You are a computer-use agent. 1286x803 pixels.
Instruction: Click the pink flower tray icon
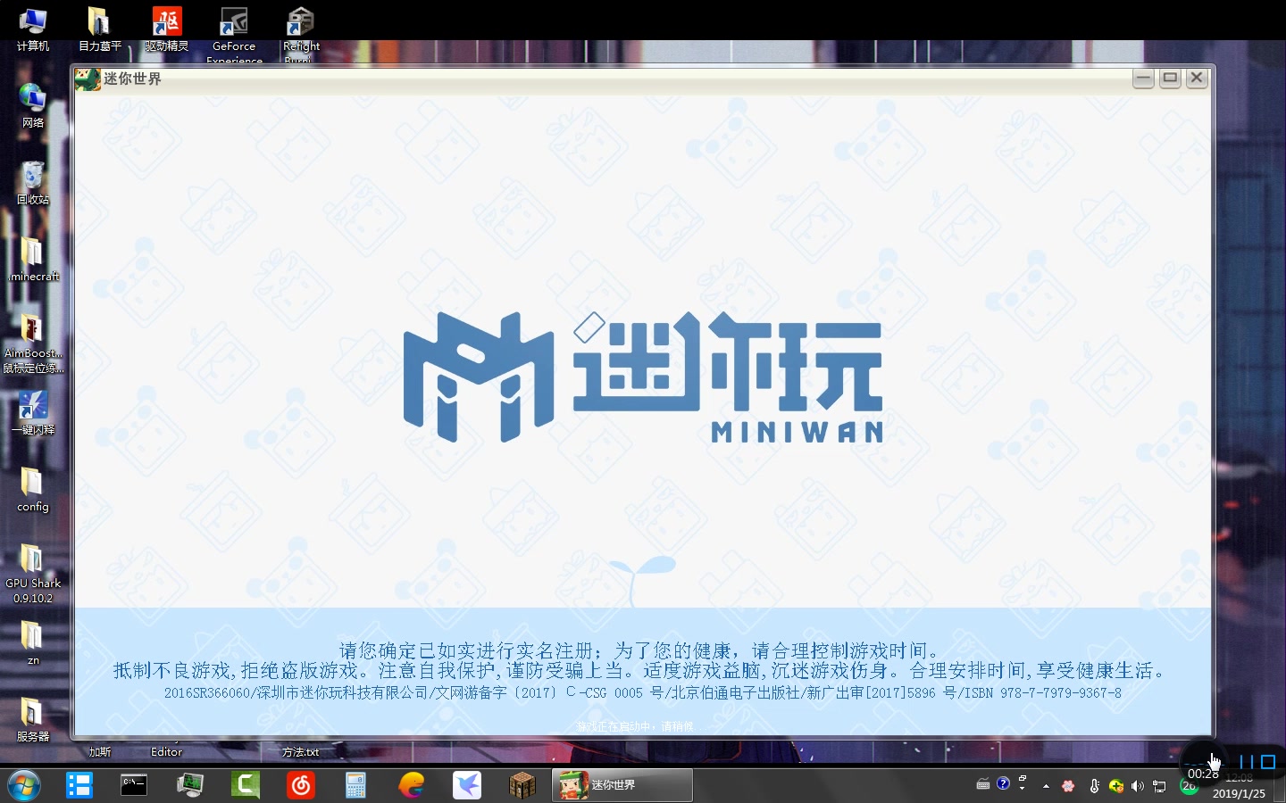[x=1068, y=786]
